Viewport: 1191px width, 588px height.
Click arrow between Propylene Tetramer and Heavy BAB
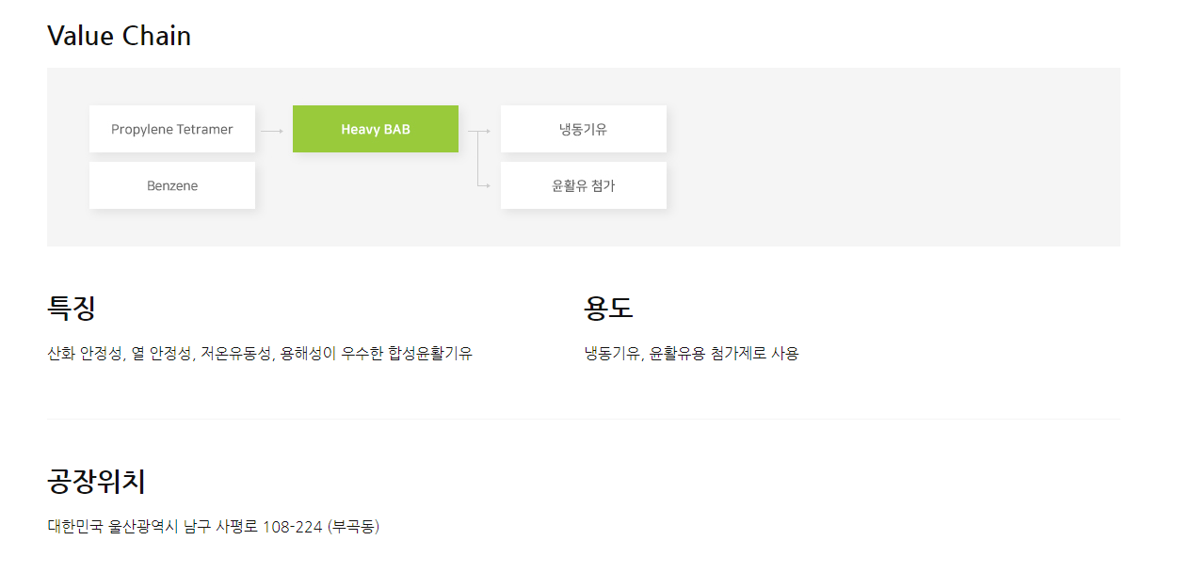point(273,131)
